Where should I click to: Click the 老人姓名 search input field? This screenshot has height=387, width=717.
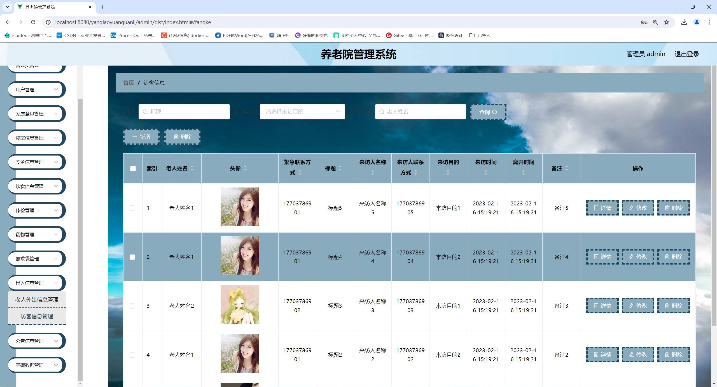pyautogui.click(x=420, y=112)
